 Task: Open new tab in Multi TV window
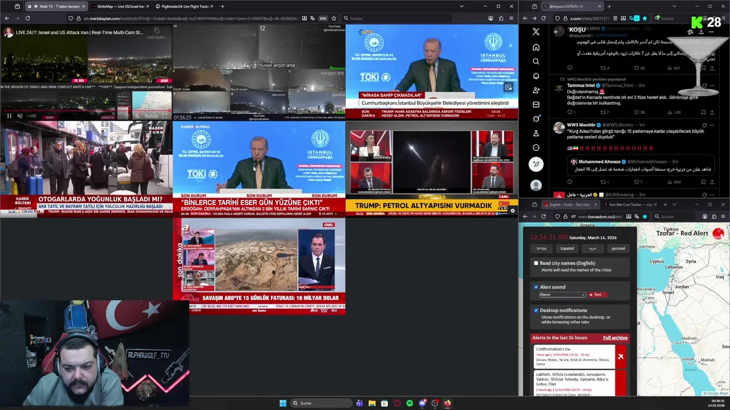[x=222, y=6]
